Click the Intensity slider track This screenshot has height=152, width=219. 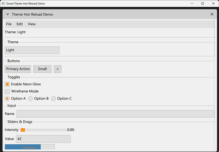[x=48, y=130]
